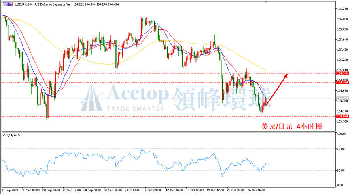The height and width of the screenshot is (194, 352).
Task: Click the 11 Sep 2020 date label
Action: [9, 190]
